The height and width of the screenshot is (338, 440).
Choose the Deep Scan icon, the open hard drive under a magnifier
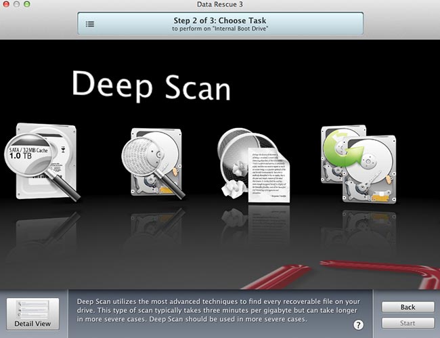coord(154,163)
